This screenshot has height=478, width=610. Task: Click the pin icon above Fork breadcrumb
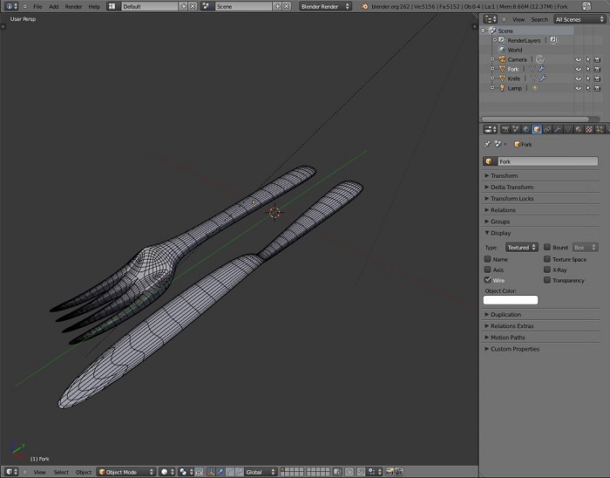[487, 144]
